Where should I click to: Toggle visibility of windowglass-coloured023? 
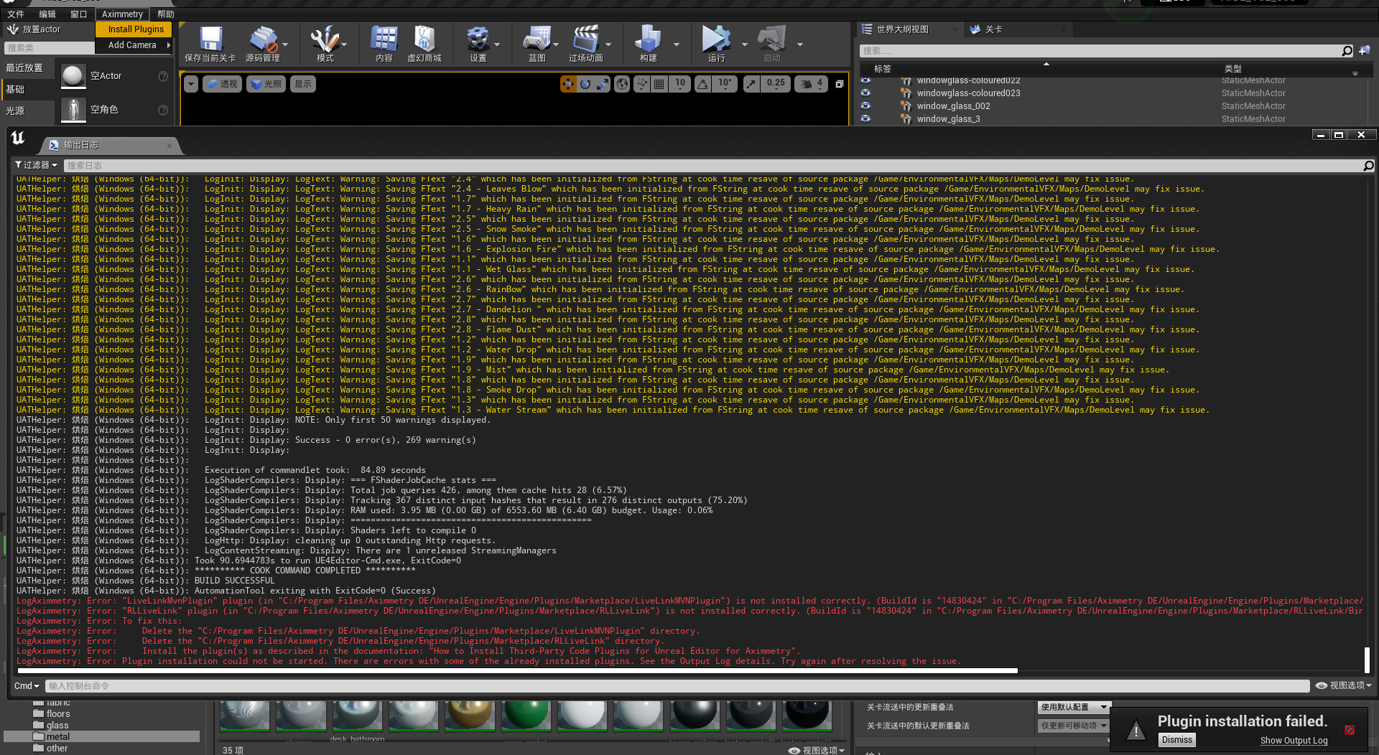pyautogui.click(x=865, y=93)
